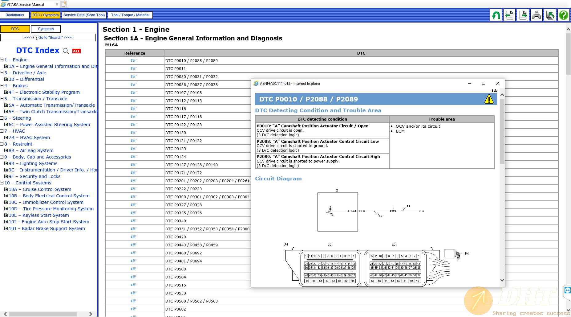Close the VITARA Service Manual browser tab
Viewport: 571px width, 317px height.
point(57,4)
